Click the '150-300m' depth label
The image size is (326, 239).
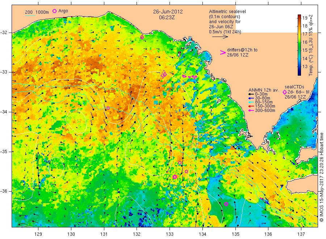pyautogui.click(x=265, y=106)
